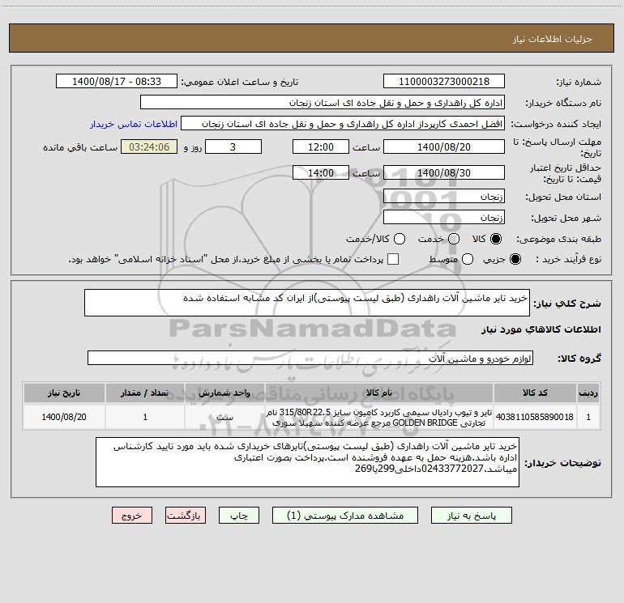This screenshot has width=624, height=603.
Task: Click the پاسخ به نیاز button
Action: coord(472,516)
